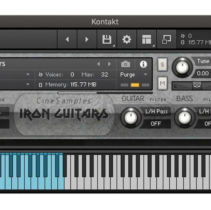The height and width of the screenshot is (210, 211).
Task: Open Kontakt options gear icon
Action: (x=127, y=39)
